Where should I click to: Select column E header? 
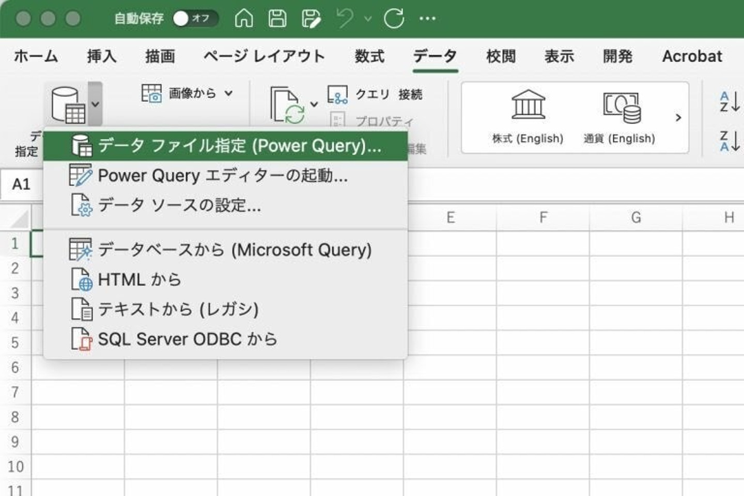coord(451,218)
